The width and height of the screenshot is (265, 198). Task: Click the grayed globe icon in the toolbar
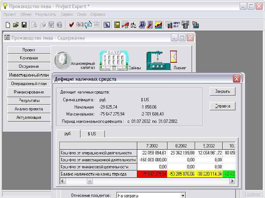(x=60, y=25)
